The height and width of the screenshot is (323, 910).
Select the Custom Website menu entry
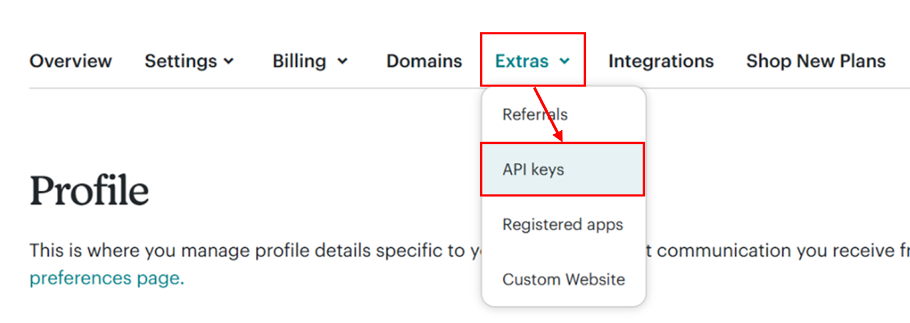[x=564, y=279]
